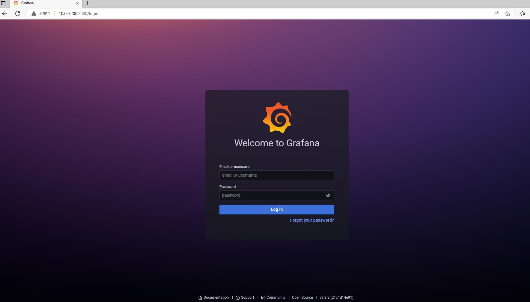Click the Community chat icon
530x302 pixels.
click(x=263, y=298)
